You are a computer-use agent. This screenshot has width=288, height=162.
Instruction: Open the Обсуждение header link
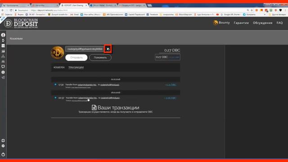(262, 23)
